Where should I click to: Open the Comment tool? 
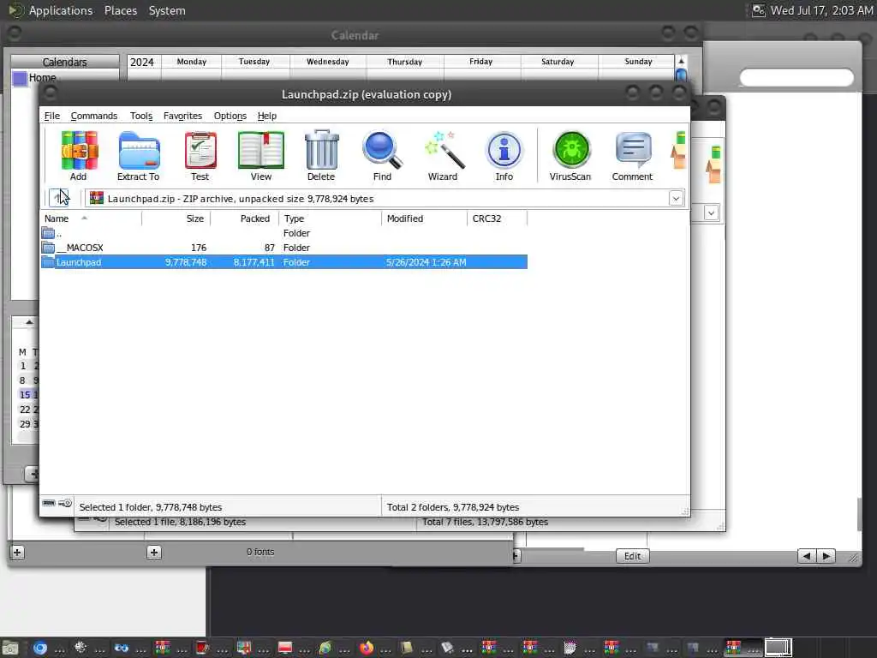(x=632, y=155)
